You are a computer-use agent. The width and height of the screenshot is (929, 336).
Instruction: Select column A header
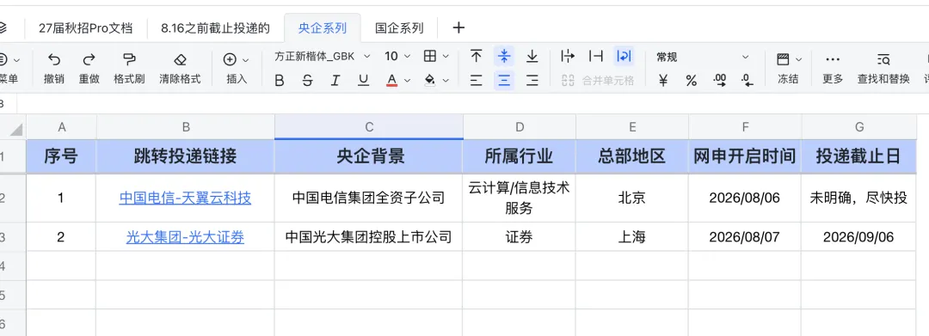[x=61, y=126]
